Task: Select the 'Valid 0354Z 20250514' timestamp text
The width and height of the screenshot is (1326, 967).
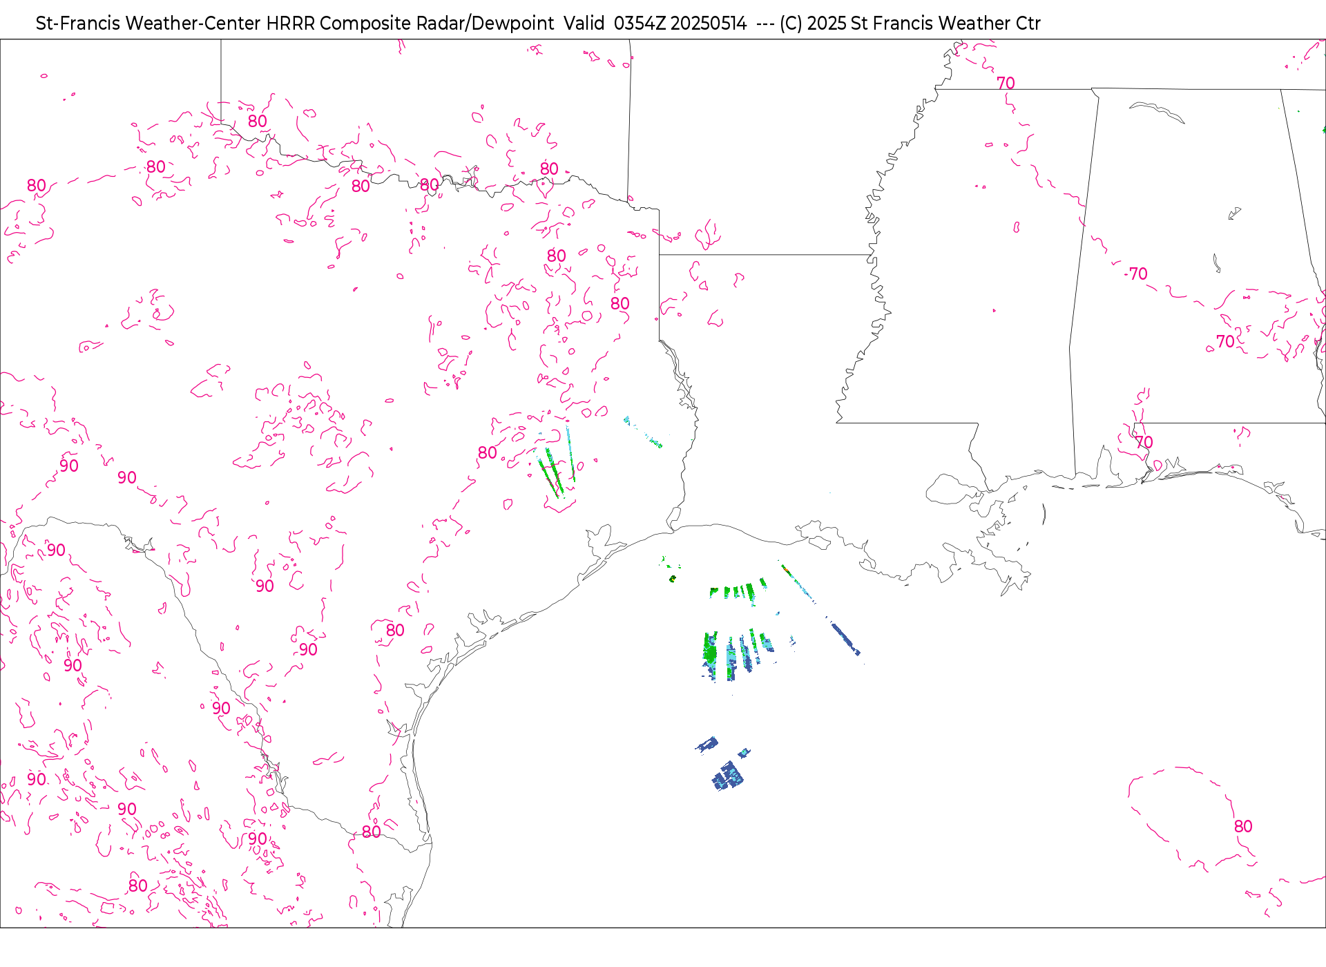Action: pos(655,23)
